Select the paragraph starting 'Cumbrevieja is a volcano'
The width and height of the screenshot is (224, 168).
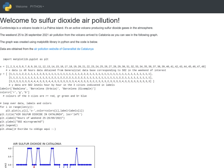[x=76, y=28]
